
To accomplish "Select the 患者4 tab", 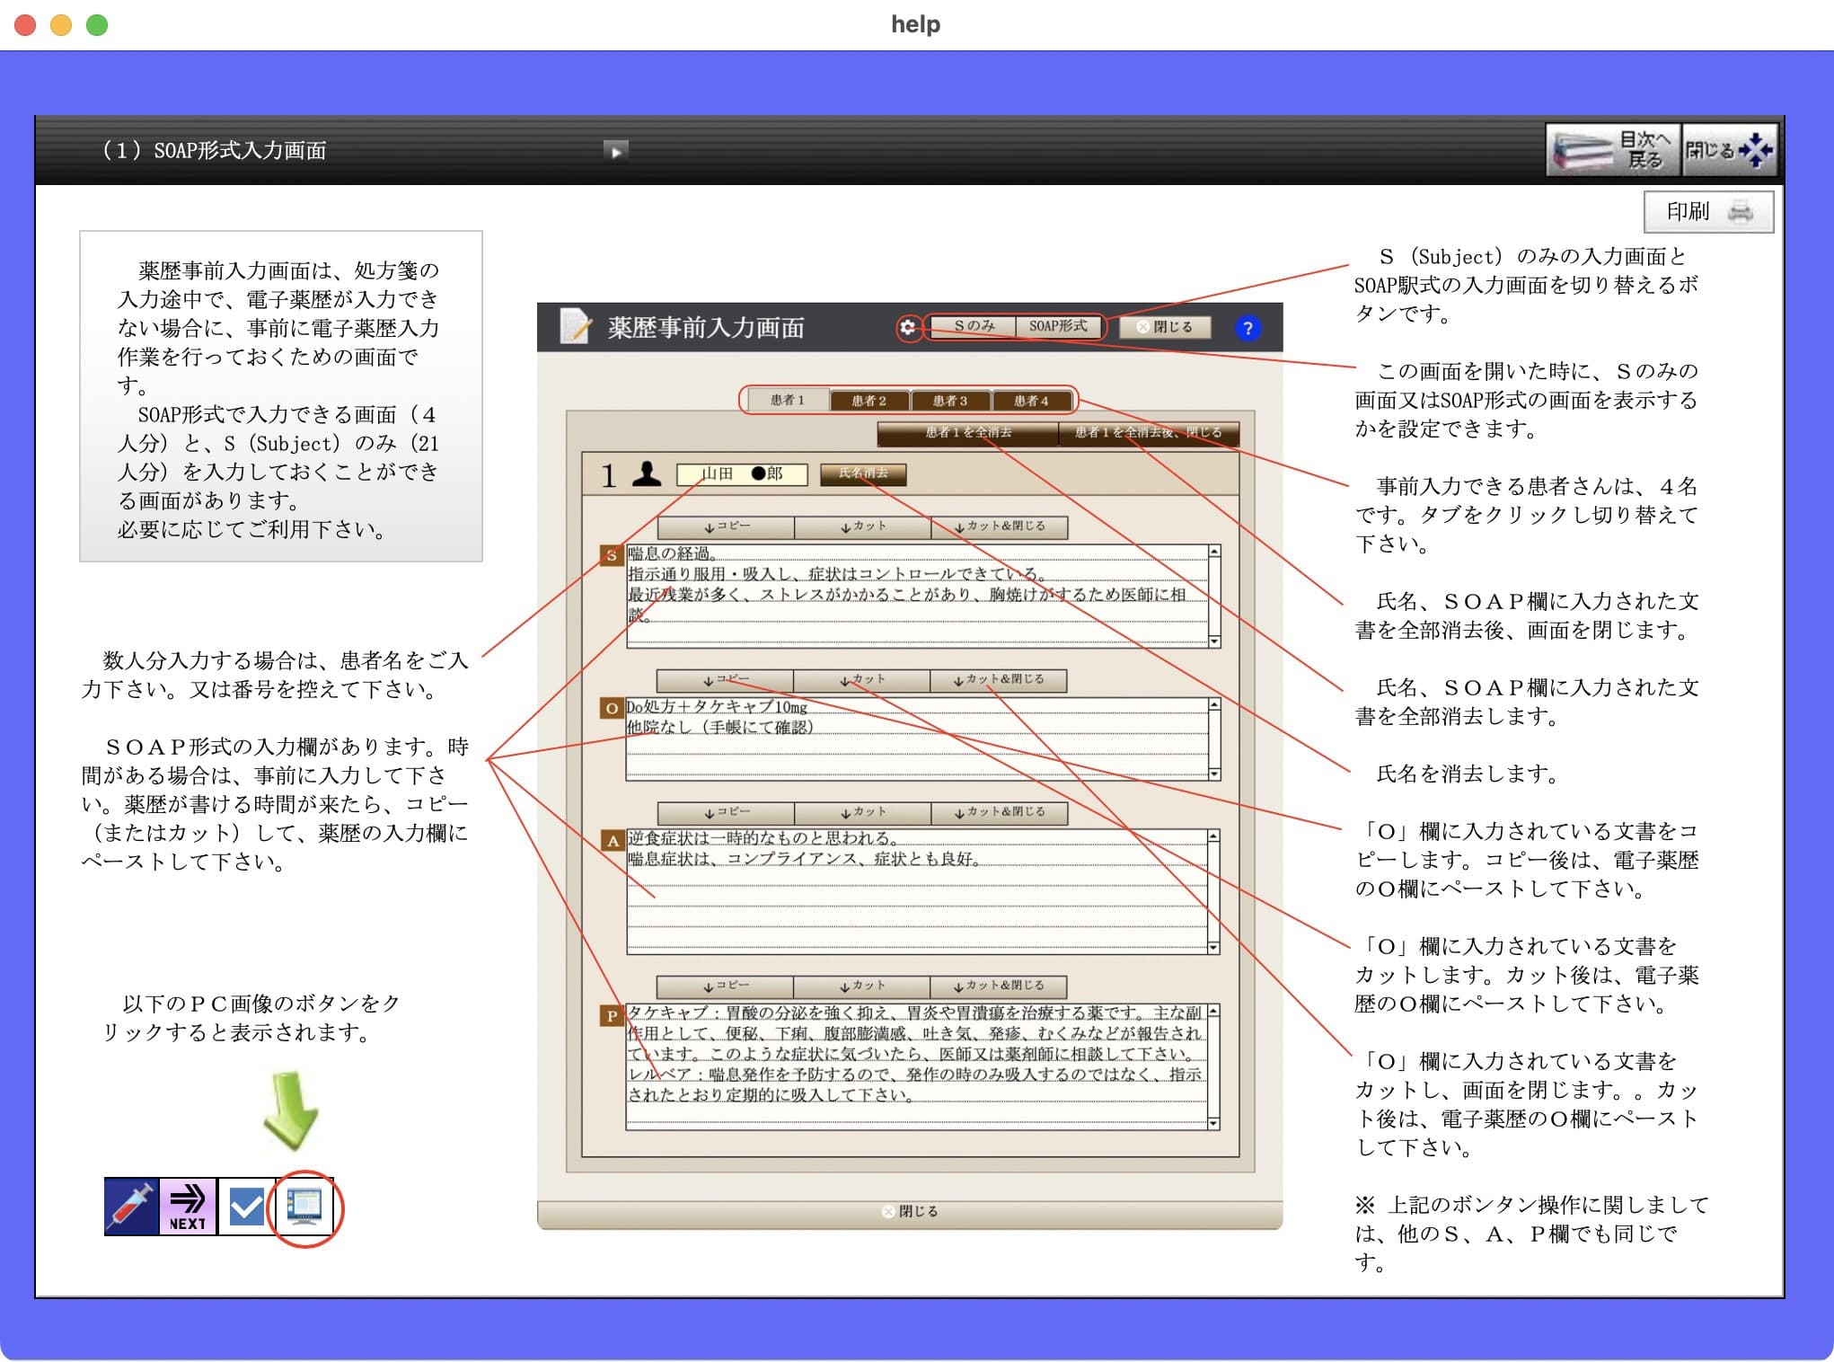I will pos(1031,401).
